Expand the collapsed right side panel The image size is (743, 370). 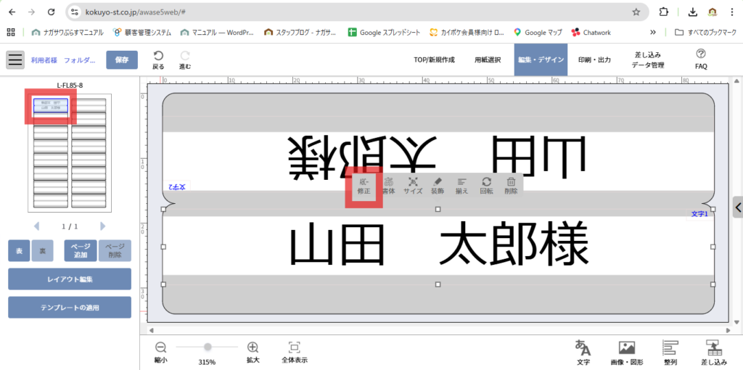coord(737,207)
